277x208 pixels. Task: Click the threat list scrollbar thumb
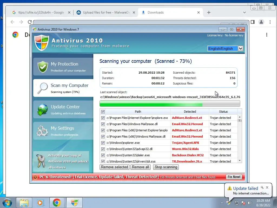[x=240, y=121]
